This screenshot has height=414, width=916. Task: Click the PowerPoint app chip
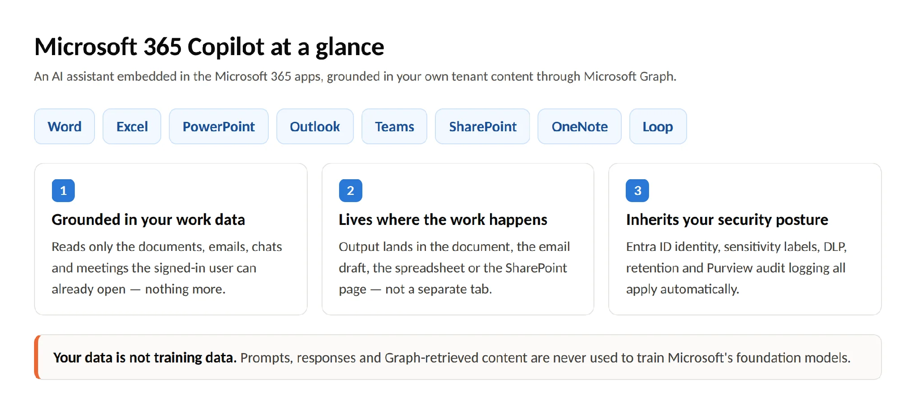pyautogui.click(x=219, y=126)
